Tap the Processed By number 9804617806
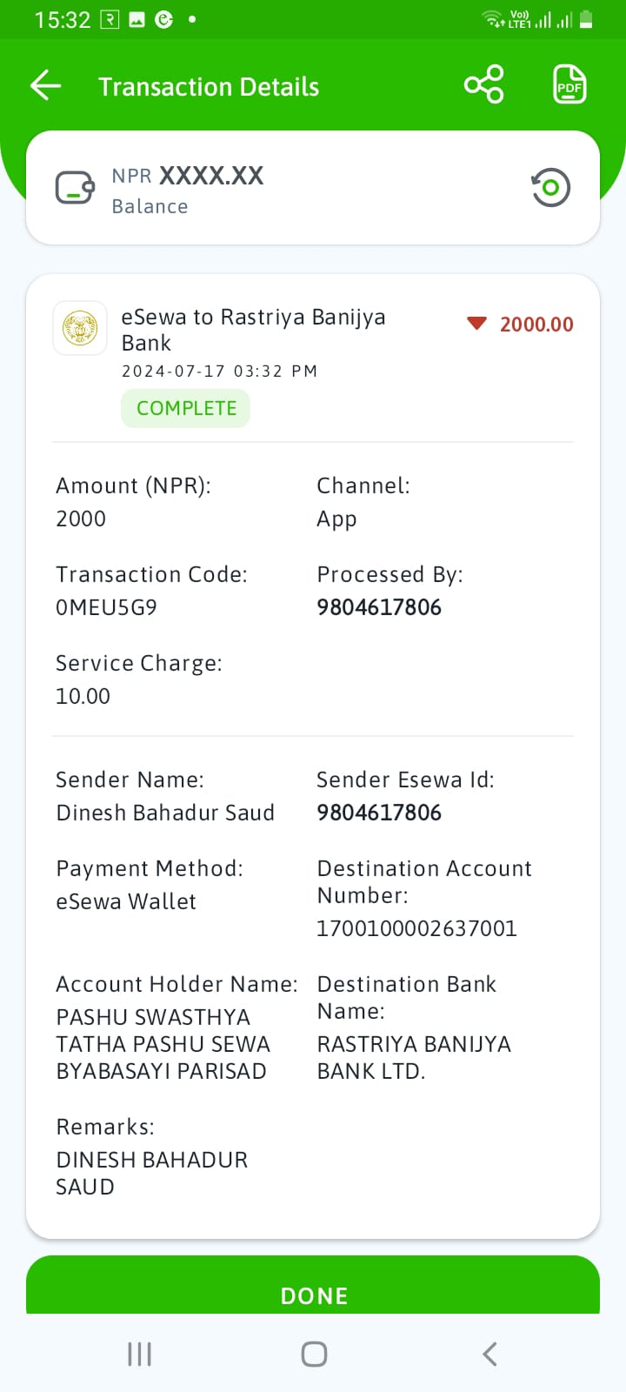This screenshot has height=1392, width=626. [x=379, y=607]
